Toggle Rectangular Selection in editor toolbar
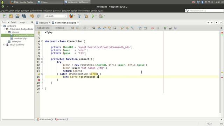224x126 pixels. tap(115, 28)
